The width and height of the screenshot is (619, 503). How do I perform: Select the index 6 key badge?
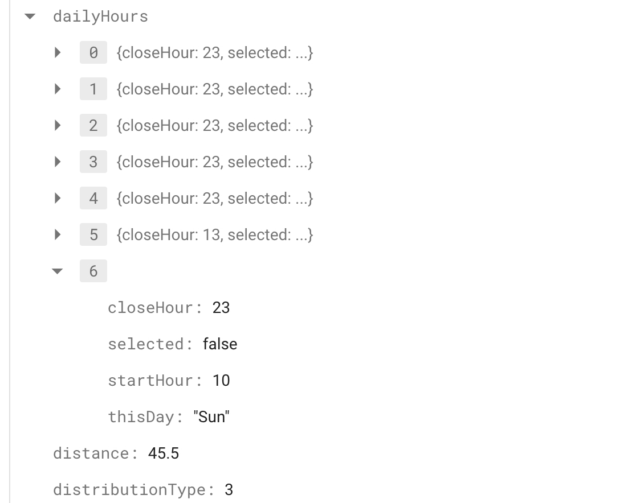click(93, 271)
